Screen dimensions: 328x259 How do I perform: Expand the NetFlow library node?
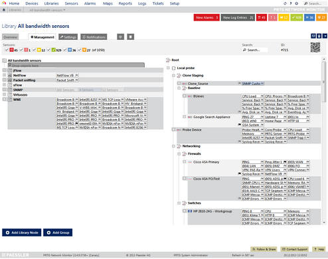click(4, 75)
